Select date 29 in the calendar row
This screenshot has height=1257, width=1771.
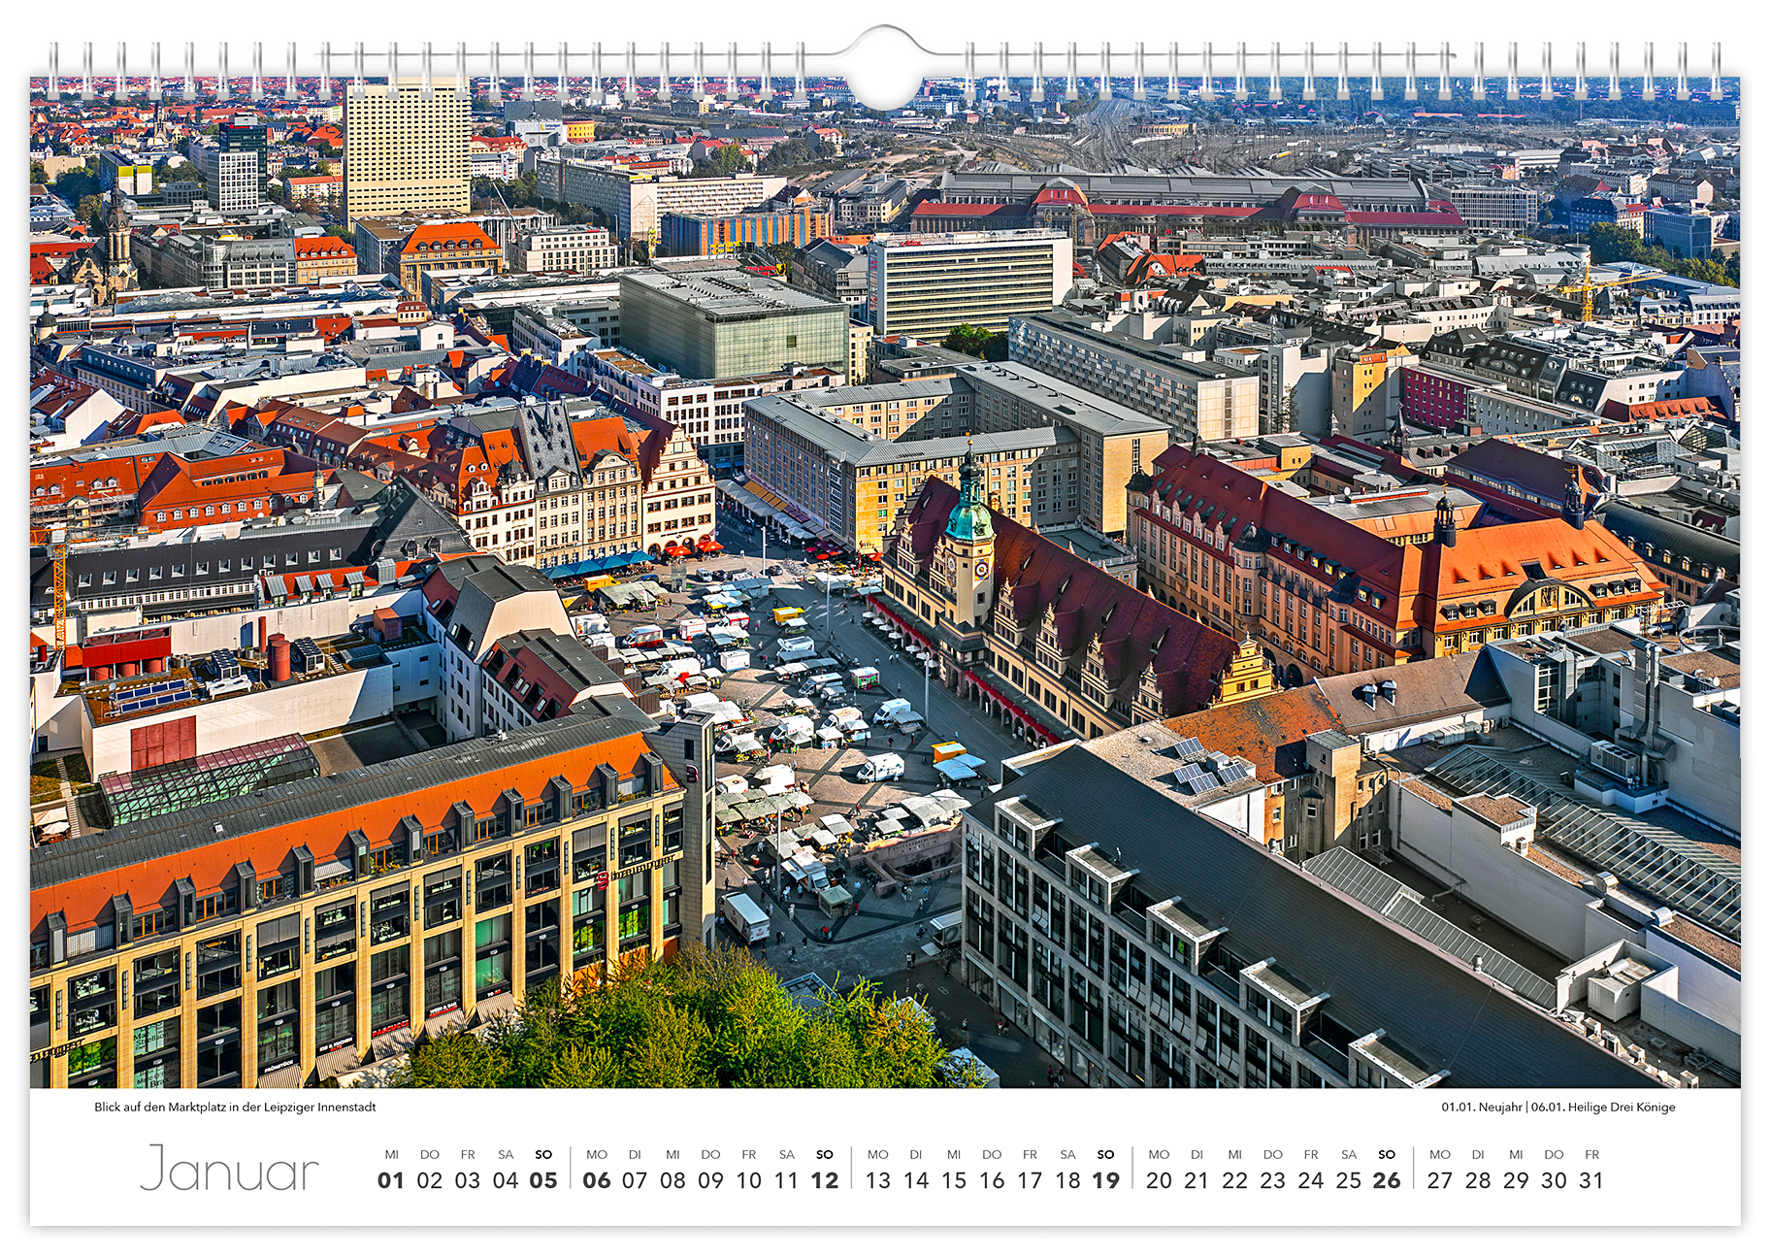[x=1516, y=1180]
